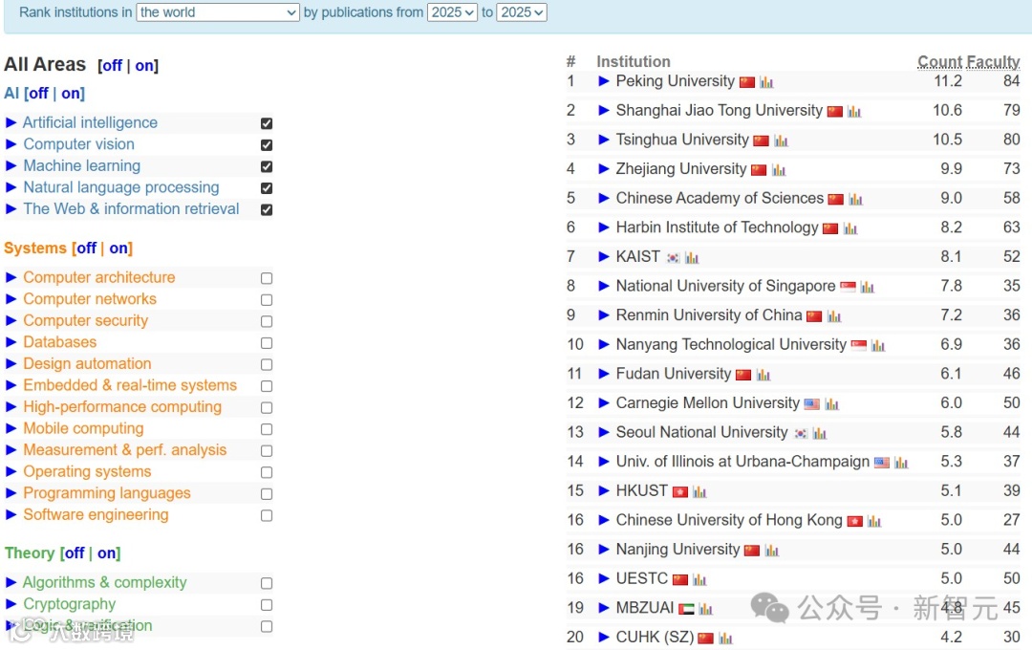Click the US flag next to Carnegie Mellon University
Viewport: 1032px width, 650px height.
[x=812, y=404]
